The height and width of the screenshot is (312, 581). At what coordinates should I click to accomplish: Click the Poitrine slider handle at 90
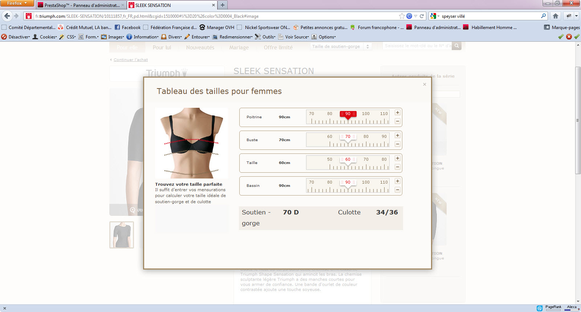point(348,115)
